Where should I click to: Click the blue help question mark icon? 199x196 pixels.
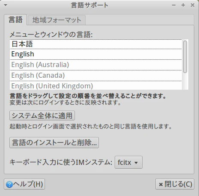(9, 184)
